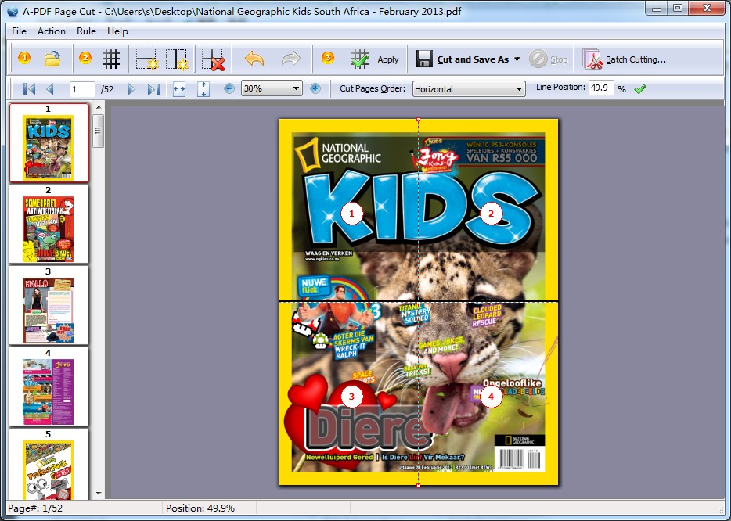Click the '/52' total pages label

(107, 89)
